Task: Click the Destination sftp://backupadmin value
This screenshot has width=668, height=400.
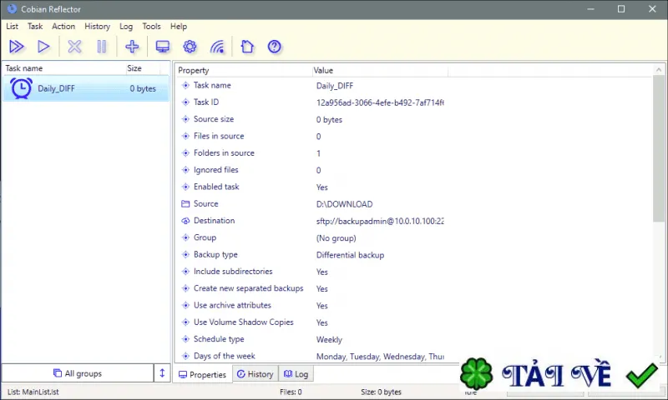Action: [380, 221]
